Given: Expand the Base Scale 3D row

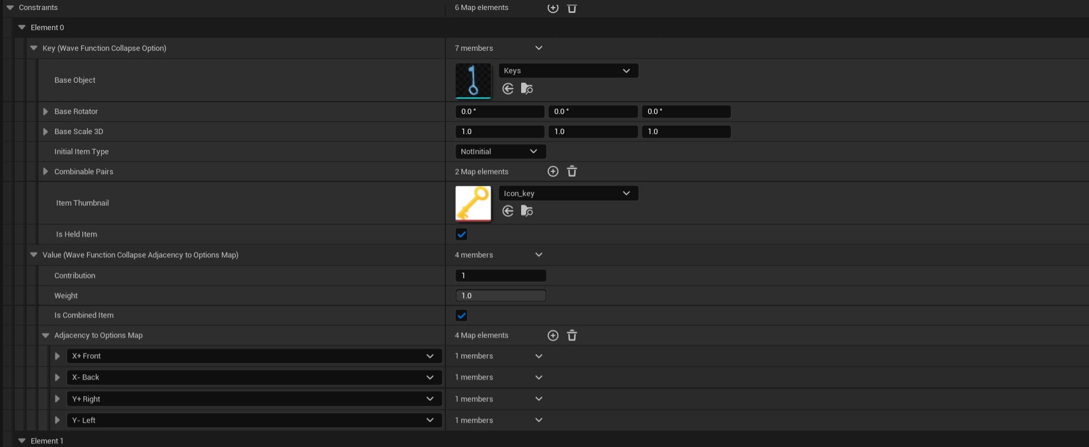Looking at the screenshot, I should tap(46, 131).
